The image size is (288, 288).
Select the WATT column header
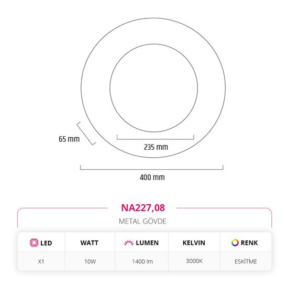point(89,243)
